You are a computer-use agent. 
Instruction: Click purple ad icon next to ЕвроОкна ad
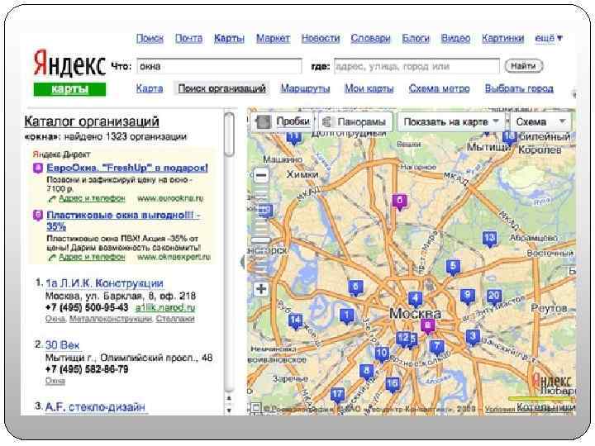tap(37, 168)
